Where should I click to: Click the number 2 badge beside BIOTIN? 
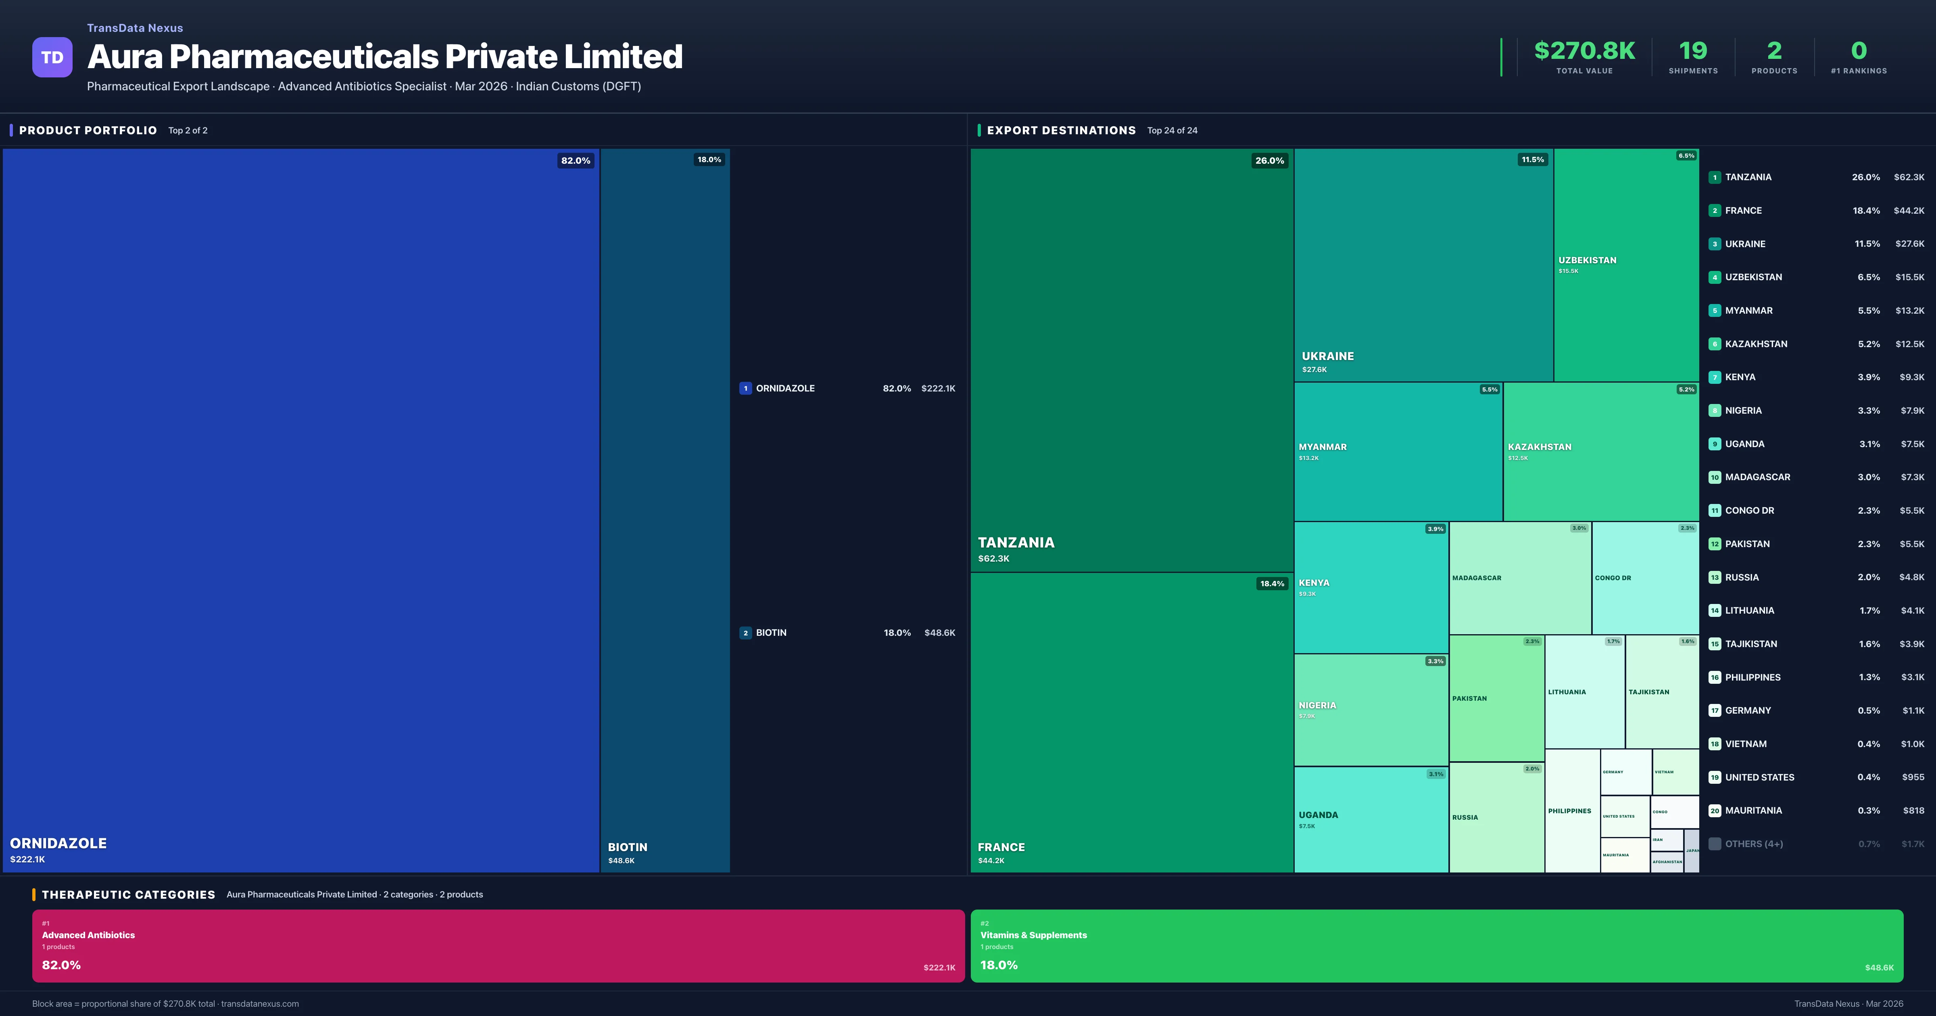coord(745,633)
